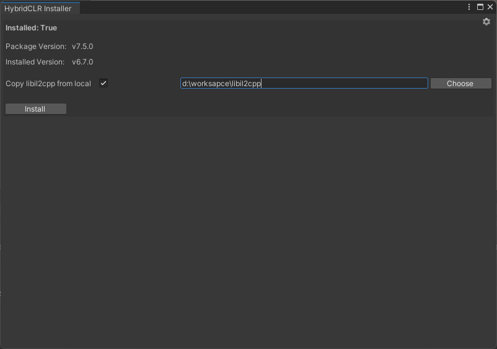Open the settings gear icon

486,22
